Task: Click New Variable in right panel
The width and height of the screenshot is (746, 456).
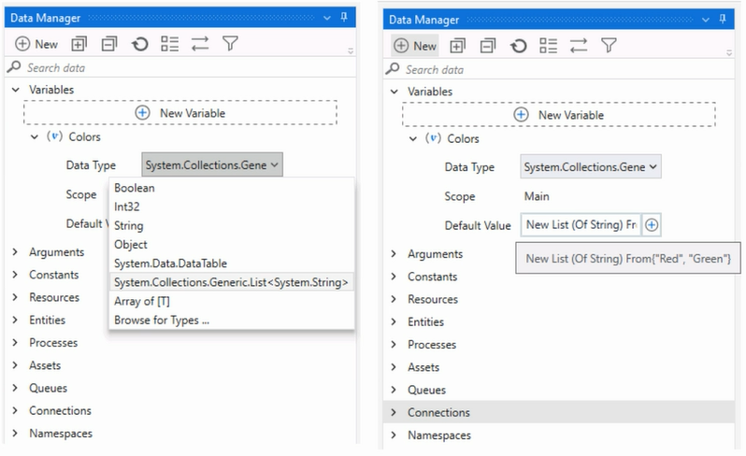Action: [x=559, y=115]
